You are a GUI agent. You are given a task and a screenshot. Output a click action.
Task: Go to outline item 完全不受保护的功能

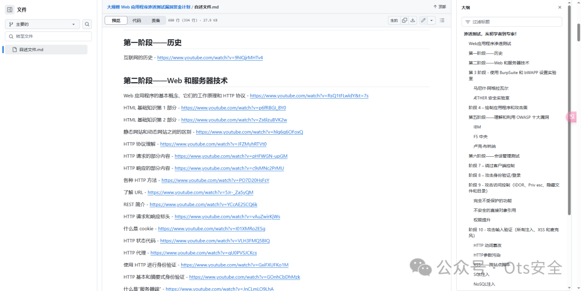tap(492, 201)
